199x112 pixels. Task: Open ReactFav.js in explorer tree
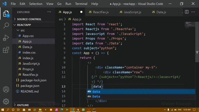[x=34, y=75]
